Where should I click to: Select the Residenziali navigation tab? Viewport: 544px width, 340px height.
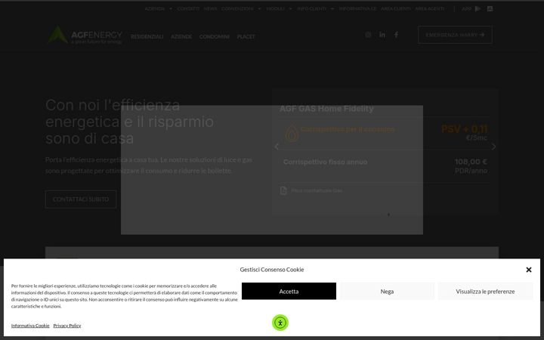(147, 36)
